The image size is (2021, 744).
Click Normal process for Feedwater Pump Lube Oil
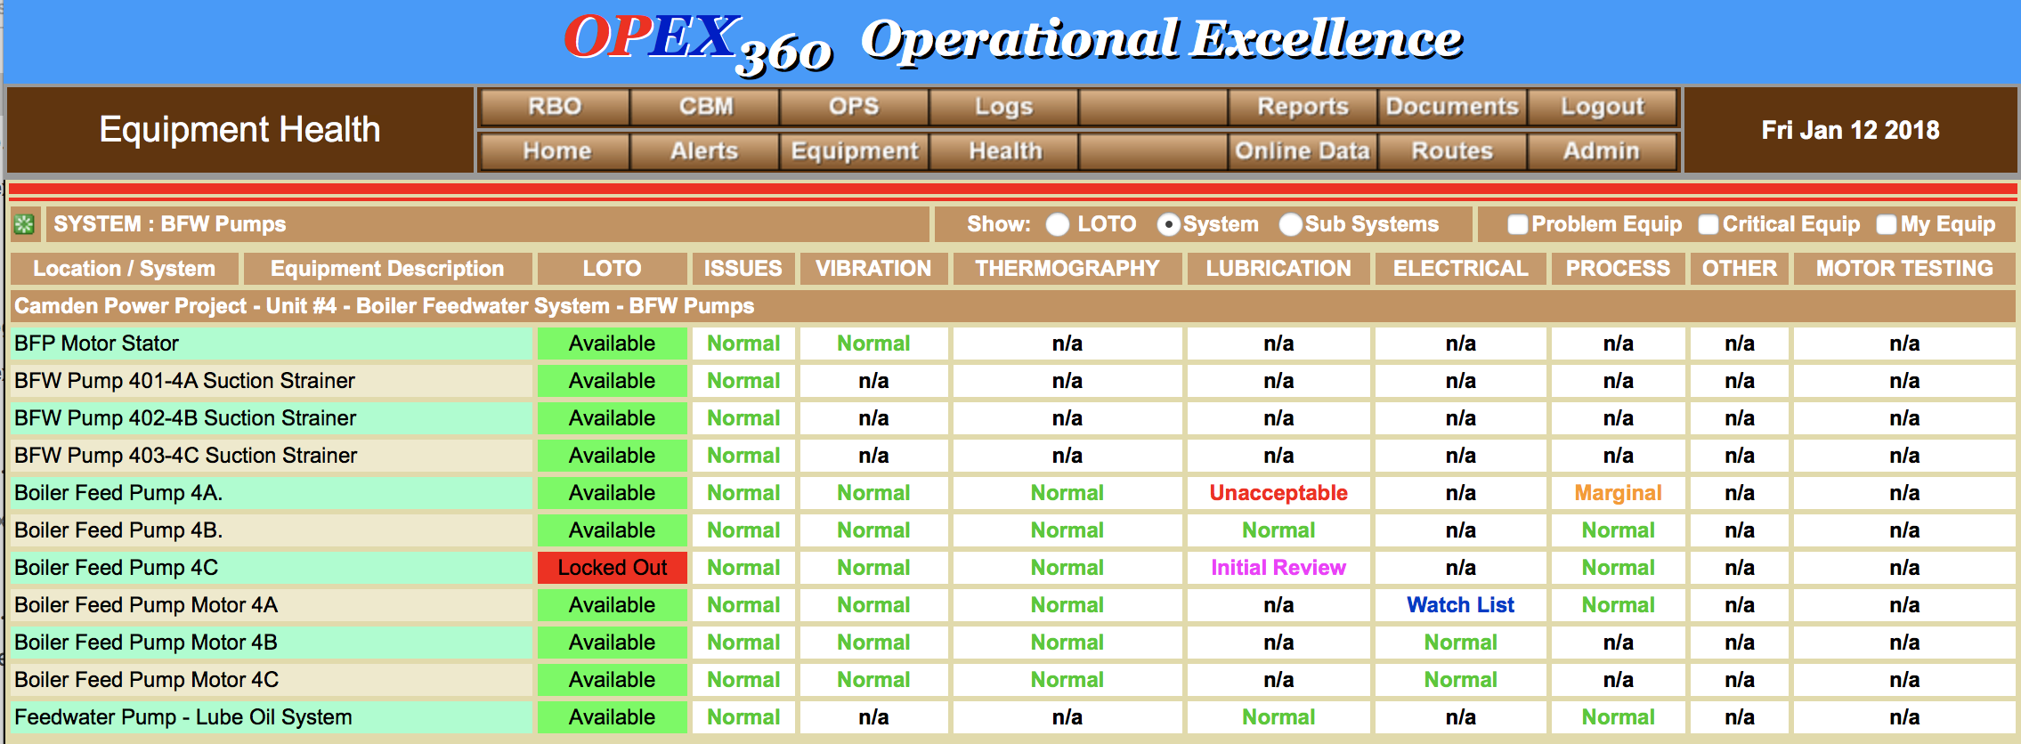pos(1618,717)
